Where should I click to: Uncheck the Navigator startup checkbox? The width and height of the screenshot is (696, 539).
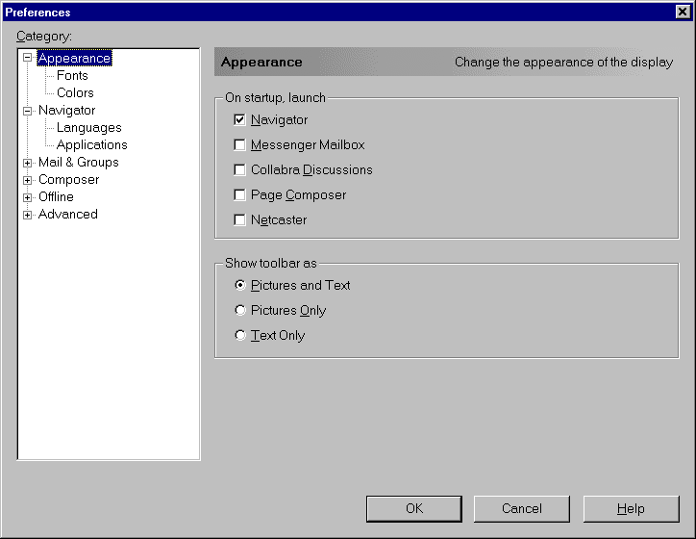[240, 120]
